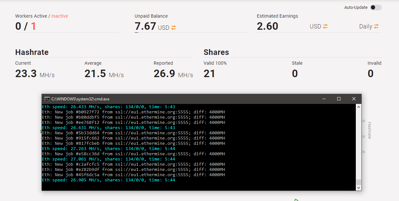Viewport: 399px width, 201px height.
Task: Swap currency beside Unpaid Balance USD
Action: click(x=173, y=28)
